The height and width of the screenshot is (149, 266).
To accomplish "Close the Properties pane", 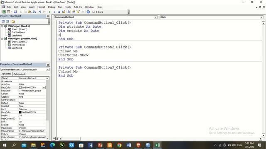I will 48,65.
